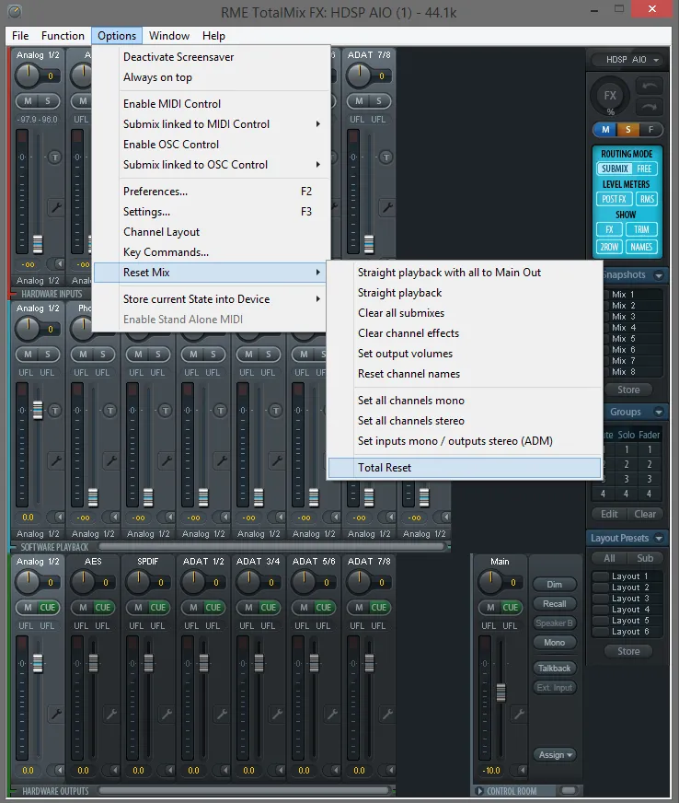Click the pan knob on hardware output AES

coord(83,582)
